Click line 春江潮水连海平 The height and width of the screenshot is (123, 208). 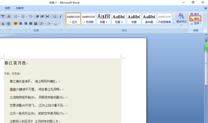(x=20, y=81)
